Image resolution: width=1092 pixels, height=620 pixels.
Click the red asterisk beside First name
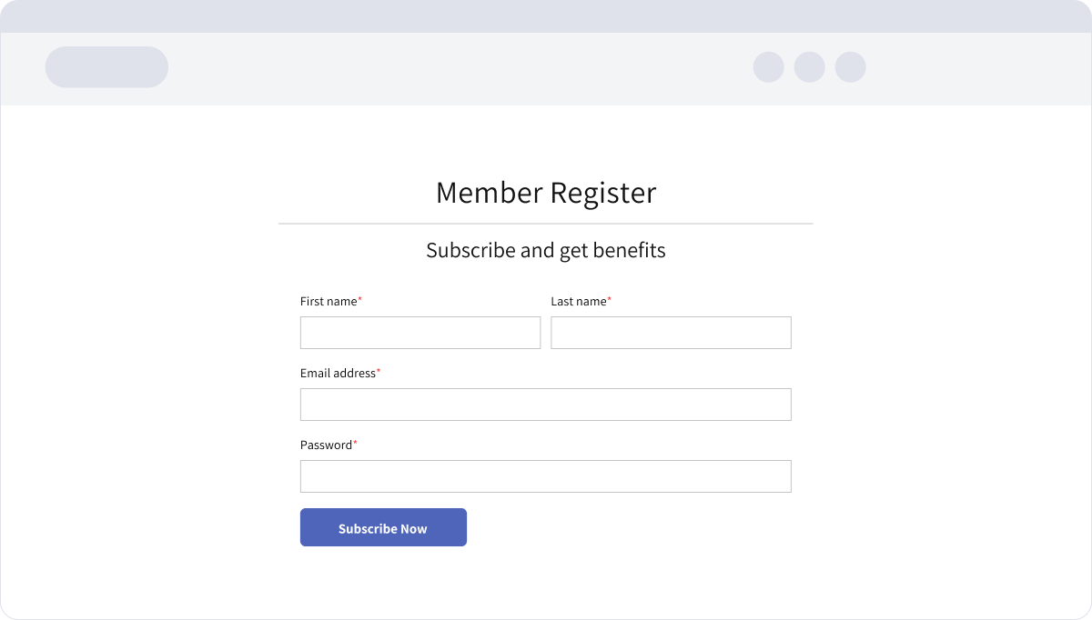tap(359, 299)
